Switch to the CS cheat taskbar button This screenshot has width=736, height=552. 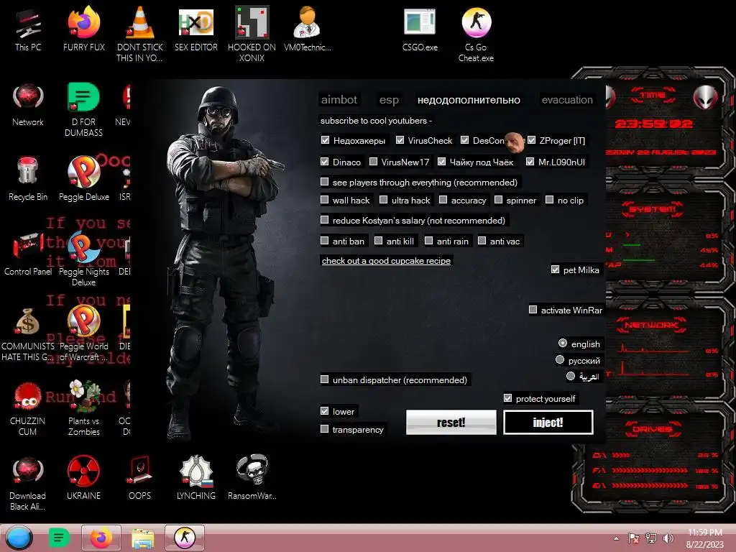(x=185, y=538)
